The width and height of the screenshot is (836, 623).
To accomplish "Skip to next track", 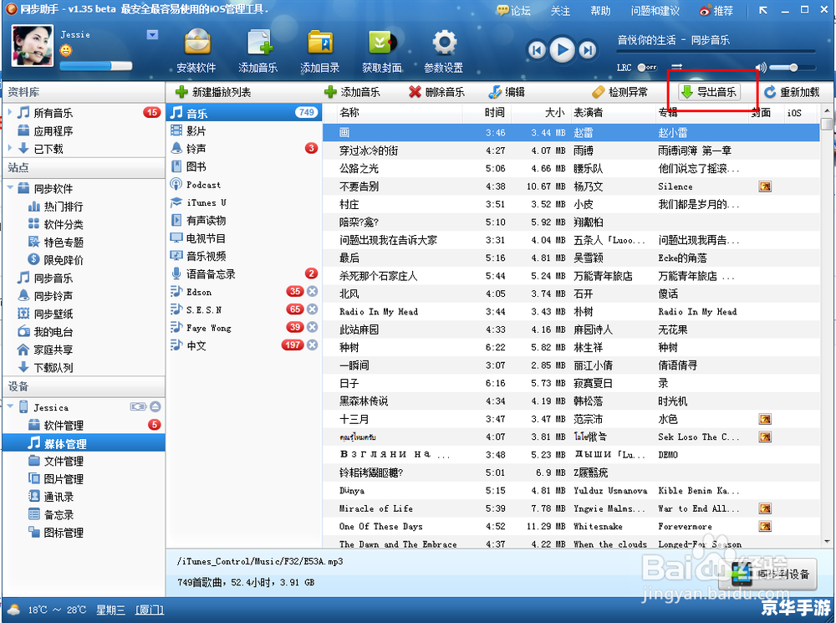I will click(x=588, y=50).
